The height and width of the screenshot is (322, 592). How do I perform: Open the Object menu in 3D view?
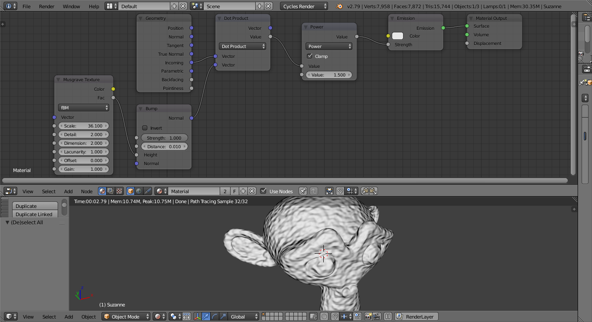(88, 316)
